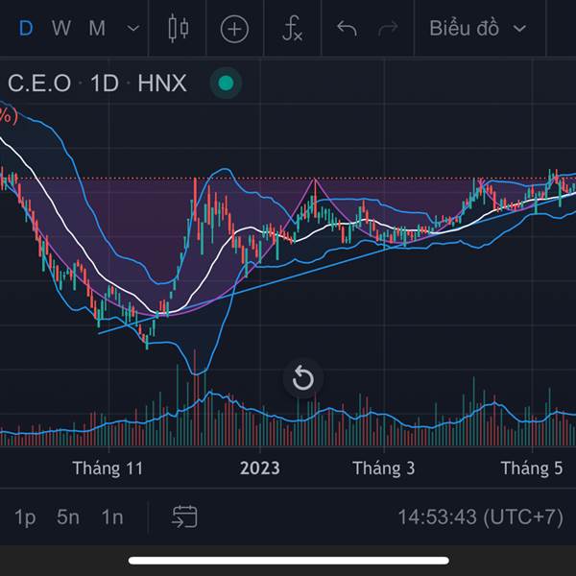The width and height of the screenshot is (576, 576).
Task: Expand the timeframe dropdown chevron
Action: point(133,28)
